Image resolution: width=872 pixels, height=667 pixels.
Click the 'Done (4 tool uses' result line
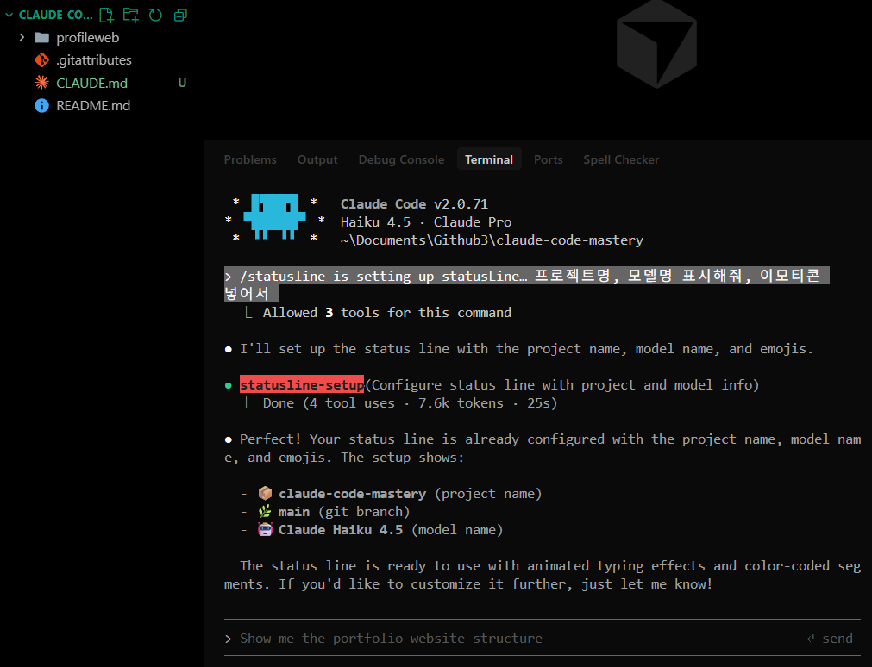[x=410, y=403]
